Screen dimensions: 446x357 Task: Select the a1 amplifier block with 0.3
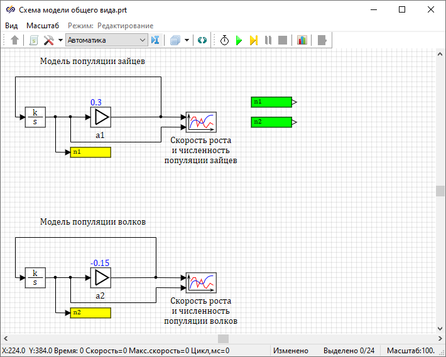(x=101, y=117)
